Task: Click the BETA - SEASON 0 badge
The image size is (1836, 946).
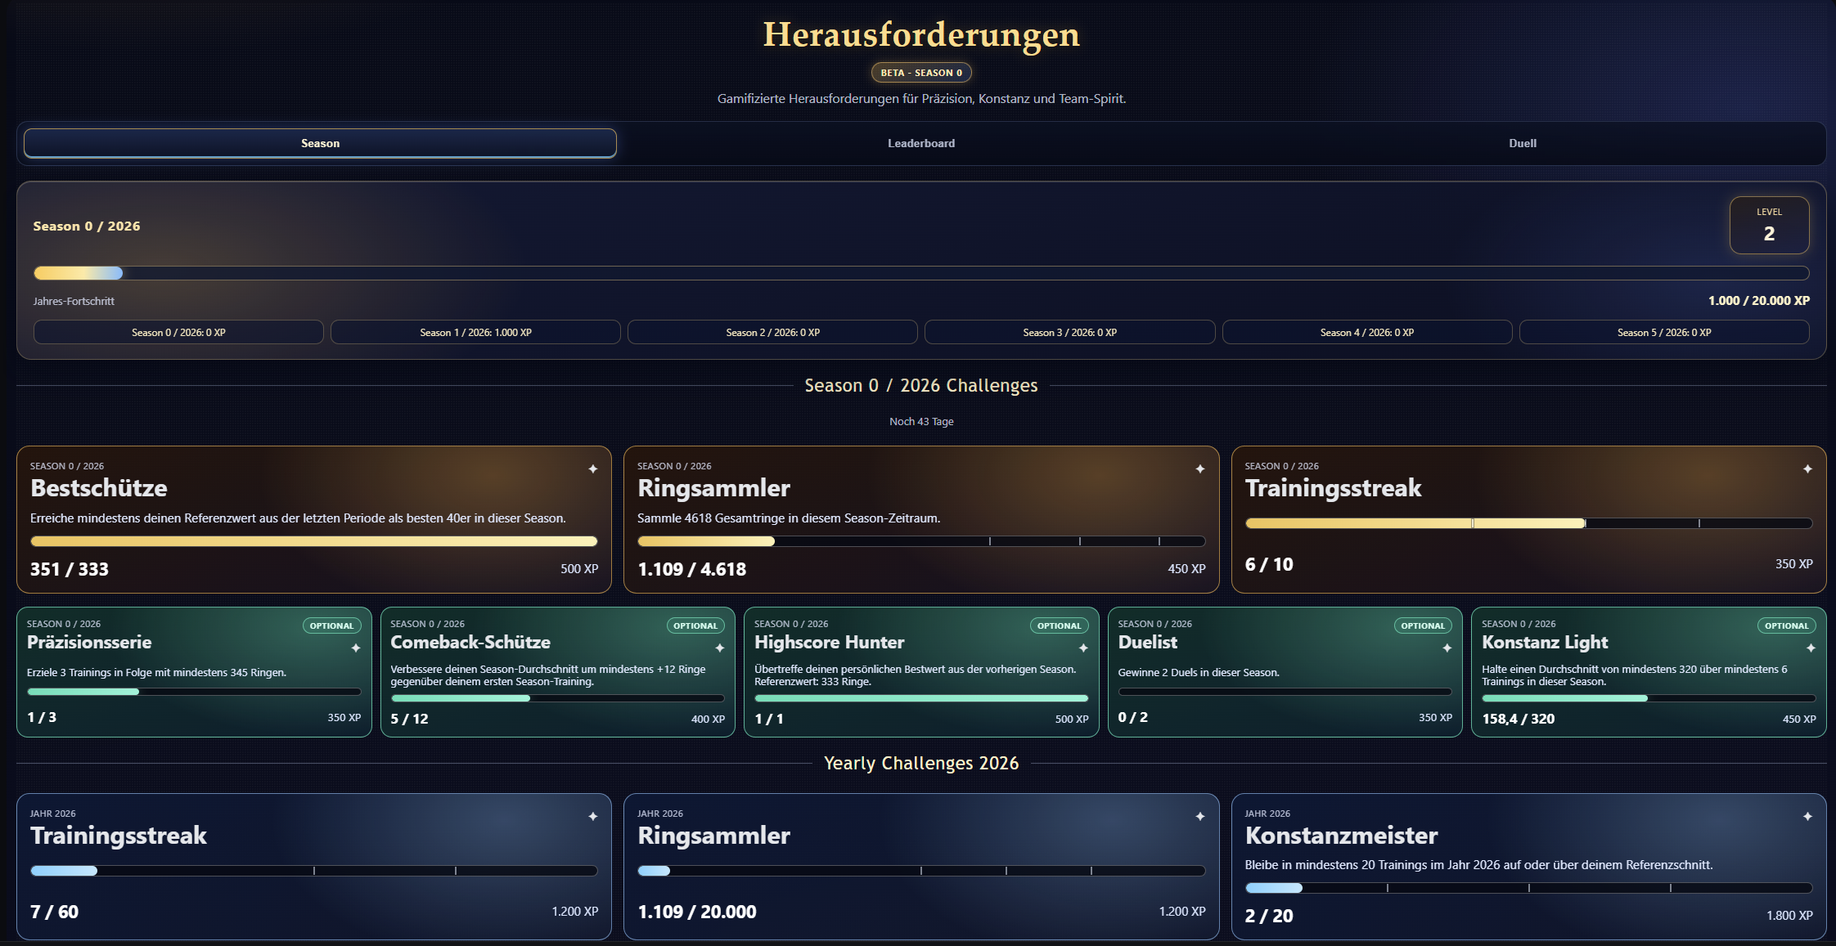Action: coord(921,72)
